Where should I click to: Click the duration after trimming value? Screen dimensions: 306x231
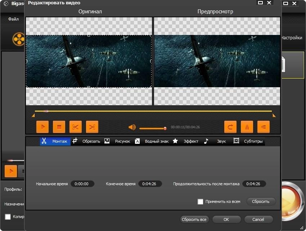(x=254, y=184)
